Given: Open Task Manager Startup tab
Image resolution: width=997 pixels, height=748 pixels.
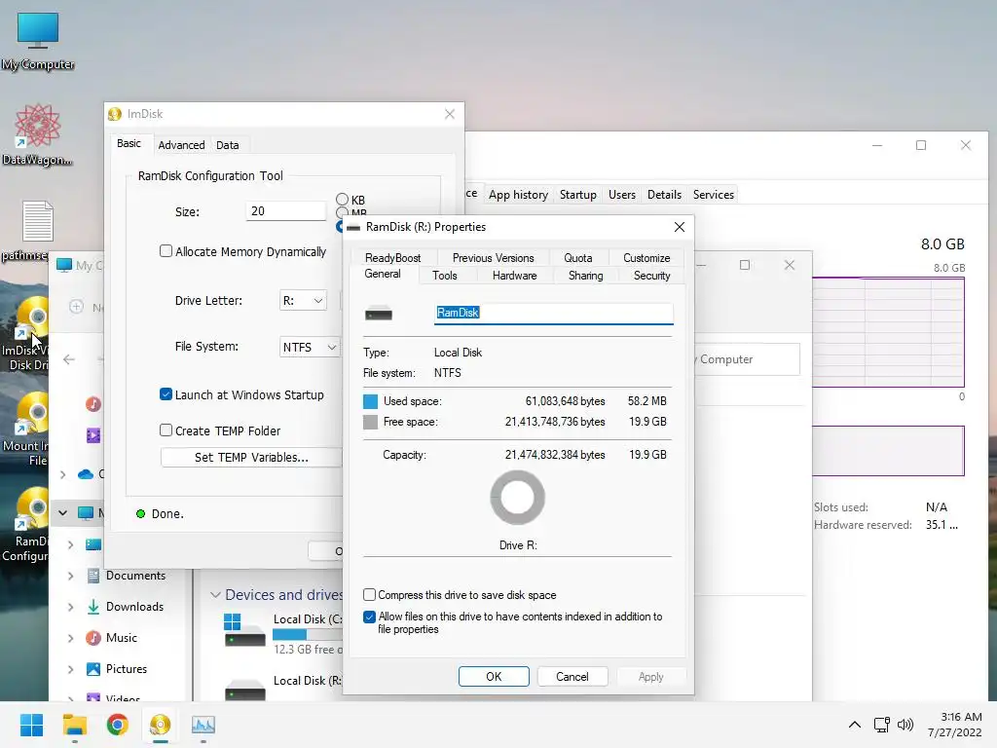Looking at the screenshot, I should [x=578, y=195].
